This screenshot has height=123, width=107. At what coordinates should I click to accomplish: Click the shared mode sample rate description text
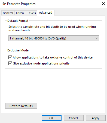tap(52, 29)
